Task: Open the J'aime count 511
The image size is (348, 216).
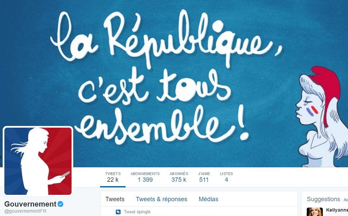Action: pos(204,177)
